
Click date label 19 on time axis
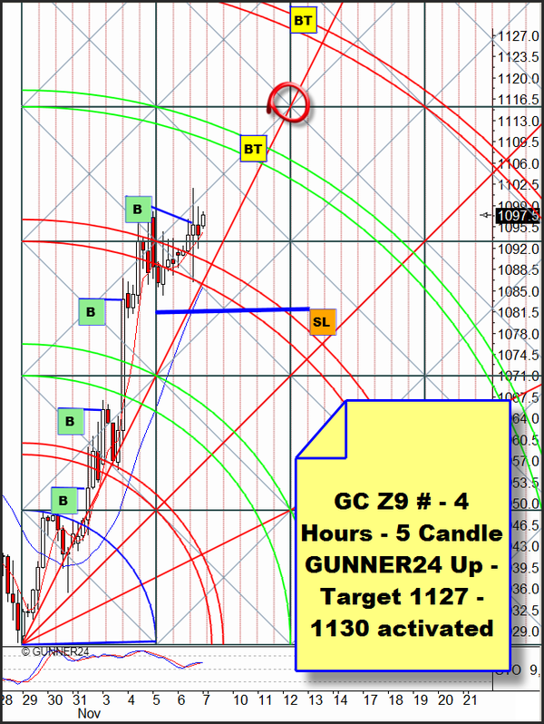click(421, 700)
